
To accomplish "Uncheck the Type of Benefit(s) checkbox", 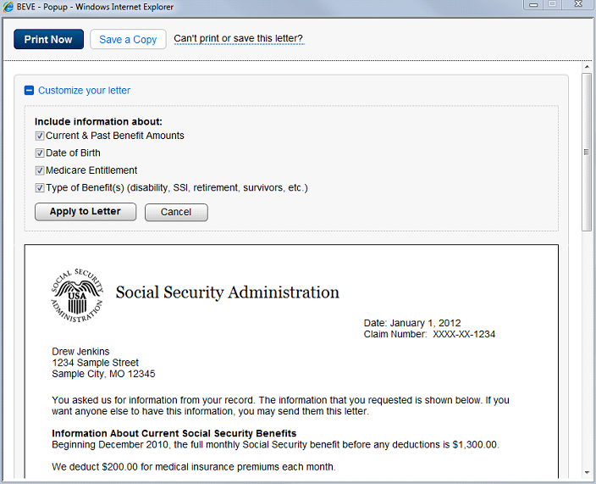I will click(x=40, y=188).
